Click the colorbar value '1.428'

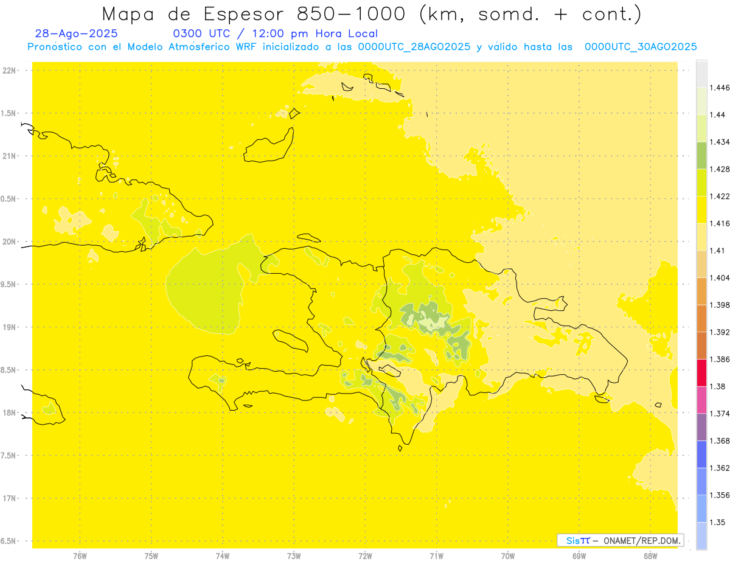click(720, 169)
